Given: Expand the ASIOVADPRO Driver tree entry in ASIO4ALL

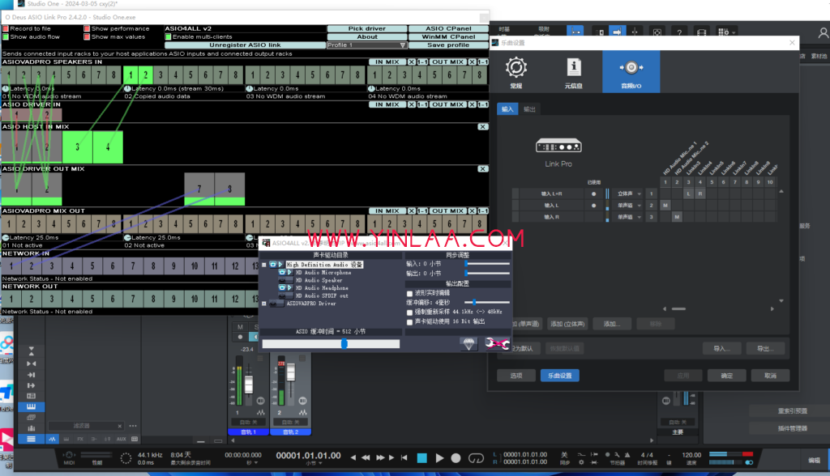Looking at the screenshot, I should point(263,303).
